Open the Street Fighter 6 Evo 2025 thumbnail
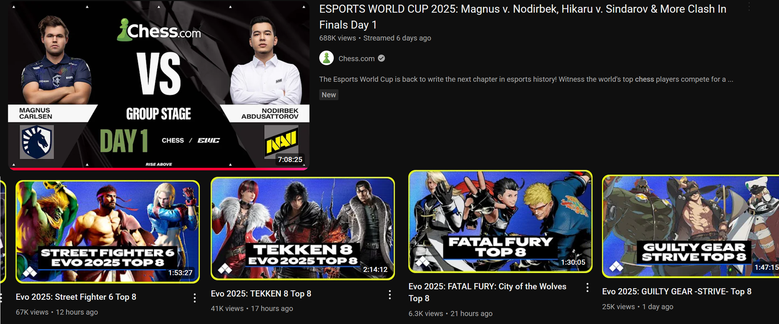Viewport: 779px width, 324px height. (x=108, y=231)
